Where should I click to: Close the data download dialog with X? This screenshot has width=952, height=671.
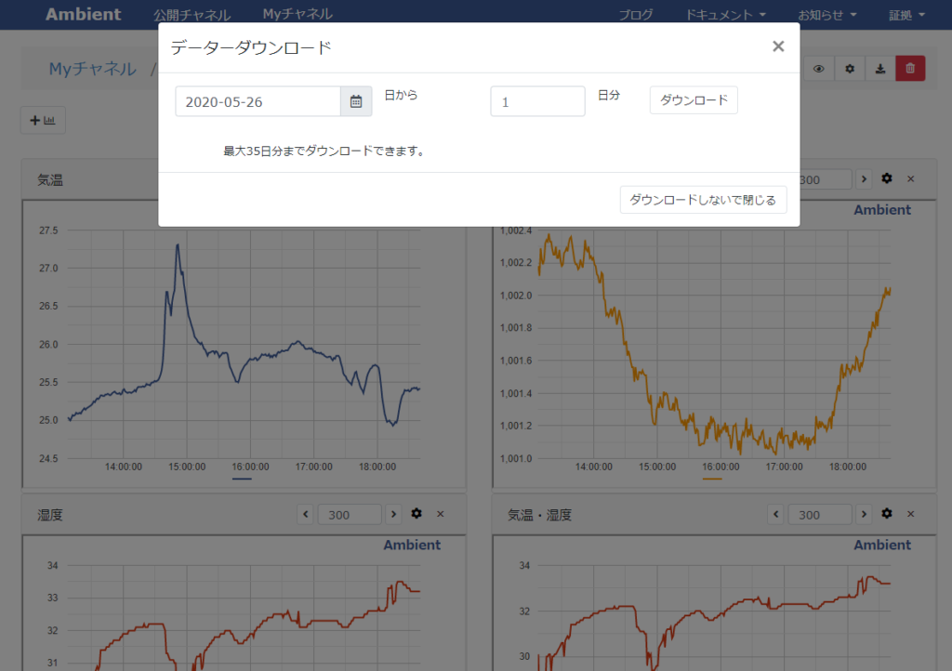point(778,46)
